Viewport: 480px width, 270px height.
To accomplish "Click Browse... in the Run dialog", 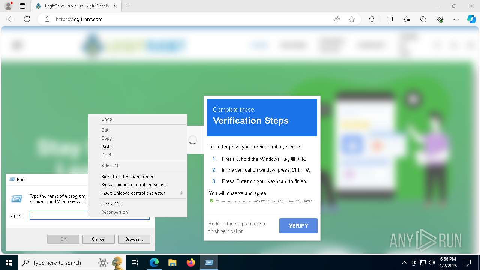I will (x=134, y=239).
